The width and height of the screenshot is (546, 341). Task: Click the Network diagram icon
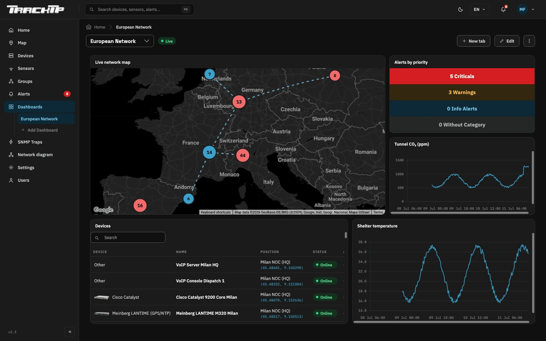(x=11, y=154)
